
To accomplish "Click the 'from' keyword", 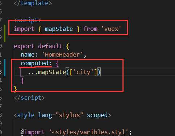I will point(90,29).
